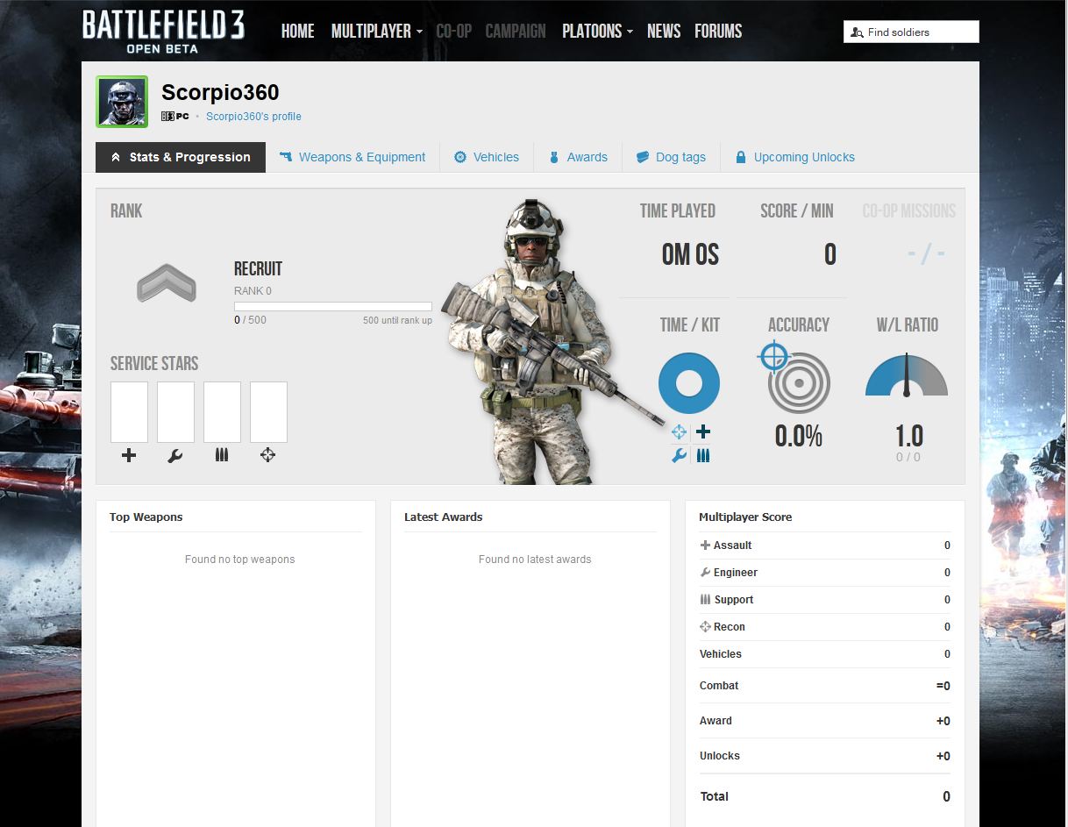Click the Recon crosshair icon under Service Stars
The height and width of the screenshot is (827, 1068).
point(268,455)
